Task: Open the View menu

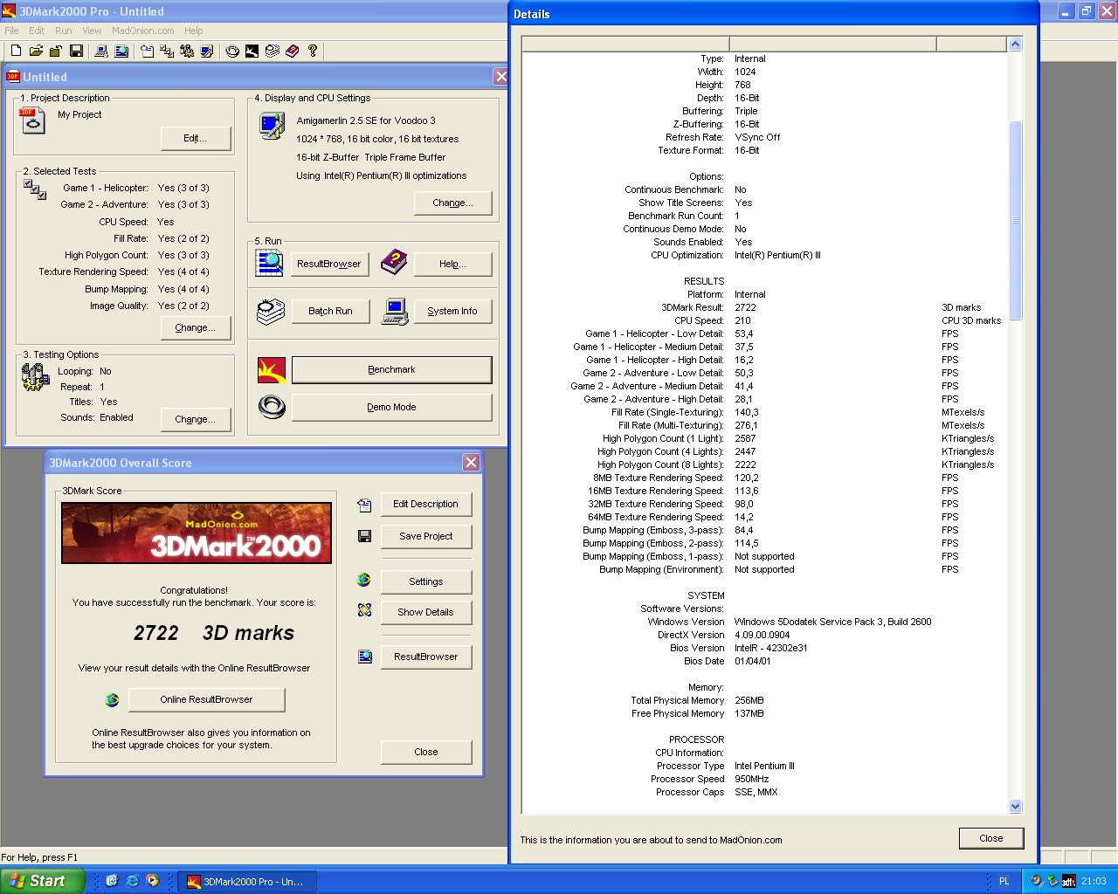Action: click(x=92, y=31)
